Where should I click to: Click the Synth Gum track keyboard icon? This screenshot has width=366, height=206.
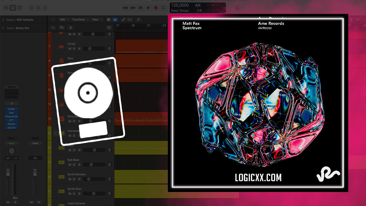click(x=61, y=191)
